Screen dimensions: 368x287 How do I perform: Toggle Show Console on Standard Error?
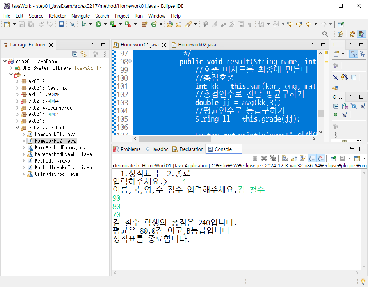coord(321,158)
